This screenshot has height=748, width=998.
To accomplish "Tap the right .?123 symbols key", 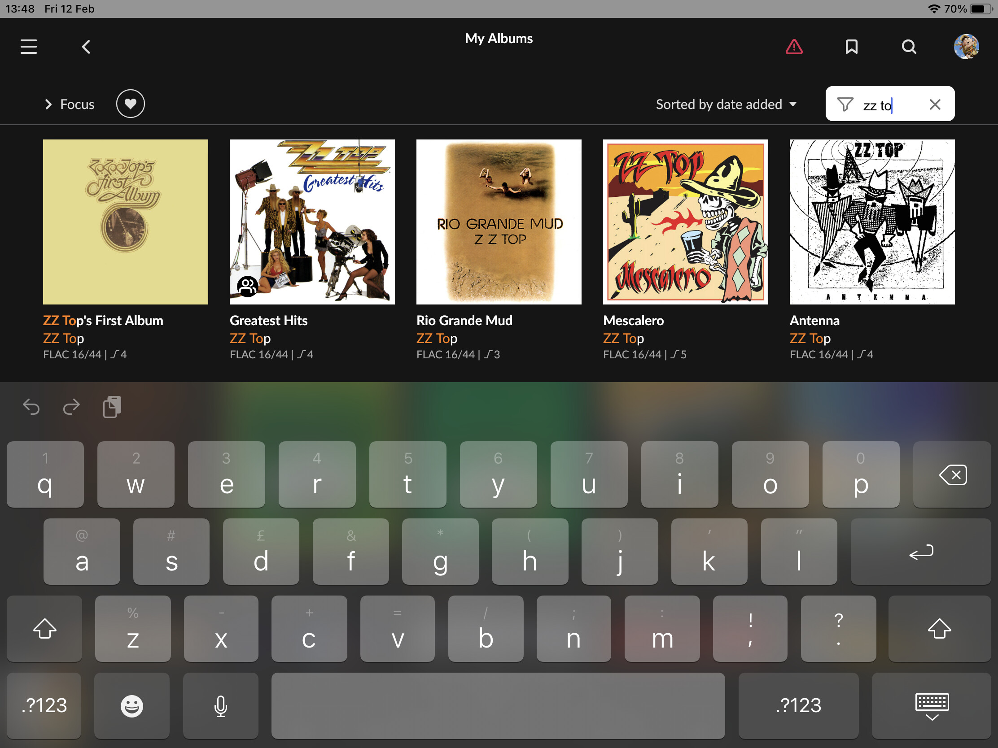I will click(x=799, y=706).
